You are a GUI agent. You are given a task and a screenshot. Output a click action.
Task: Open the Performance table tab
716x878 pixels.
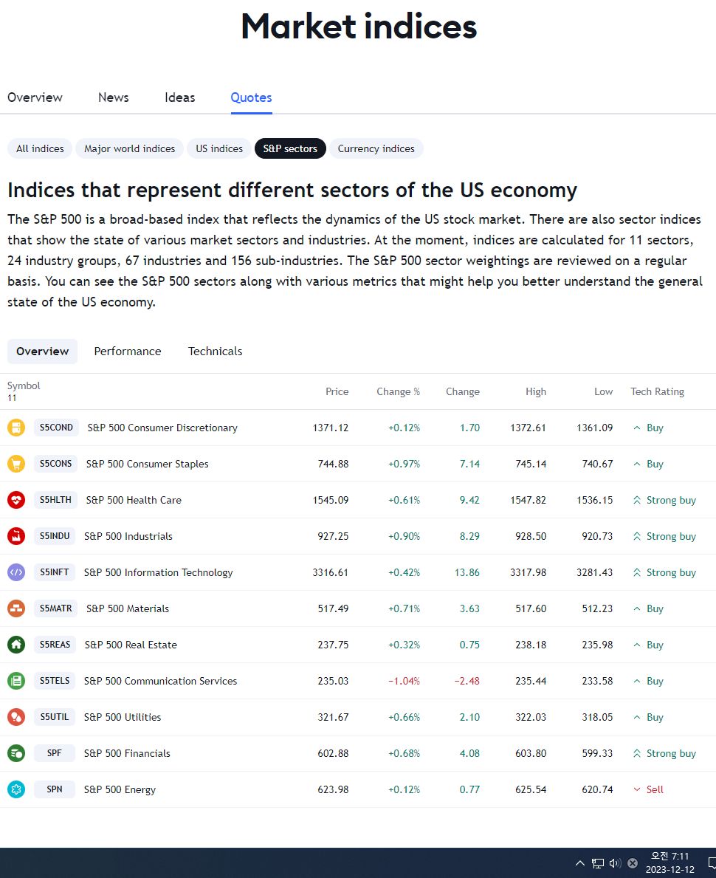coord(128,351)
